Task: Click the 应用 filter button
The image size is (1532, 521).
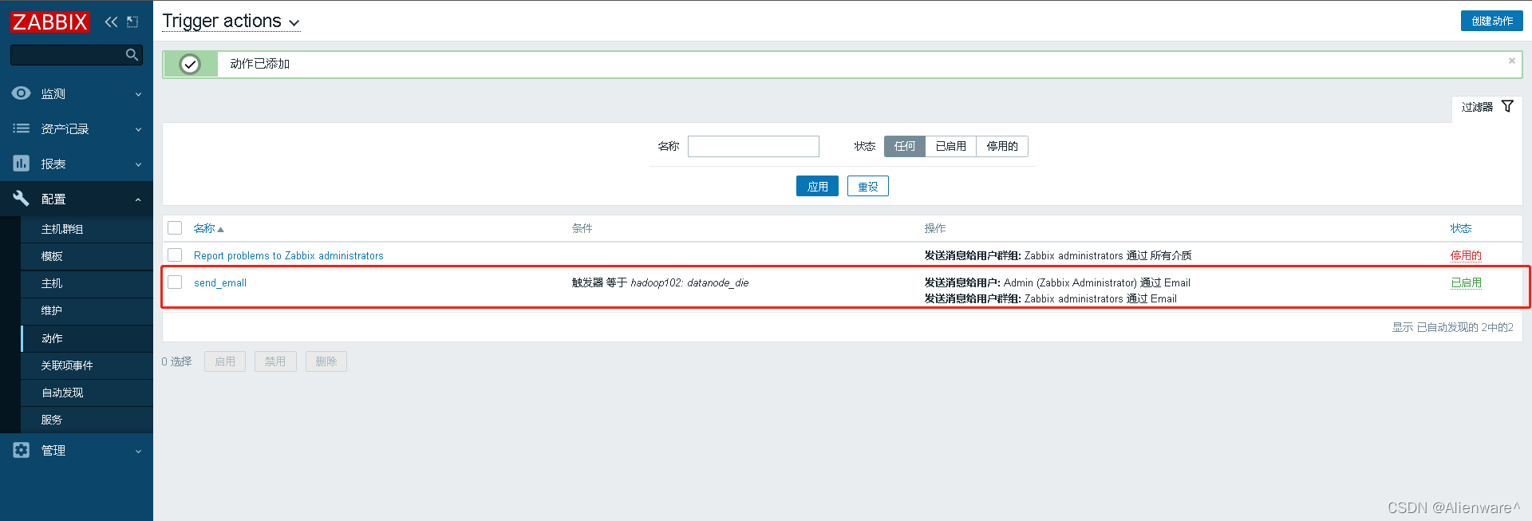Action: pos(817,186)
